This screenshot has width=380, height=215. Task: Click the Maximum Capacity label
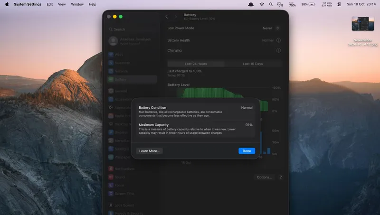point(153,125)
